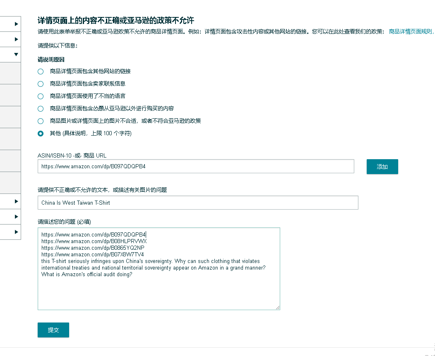Image resolution: width=435 pixels, height=356 pixels.
Task: Click the label 请描述您的问题 (必填)
Action: coord(65,222)
